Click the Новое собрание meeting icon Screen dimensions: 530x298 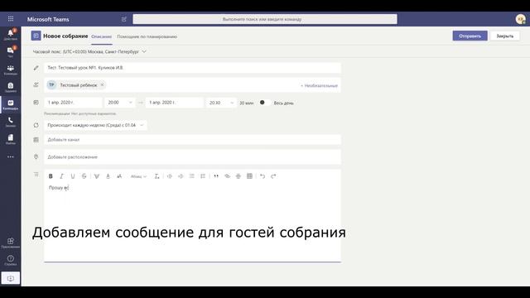pyautogui.click(x=36, y=36)
